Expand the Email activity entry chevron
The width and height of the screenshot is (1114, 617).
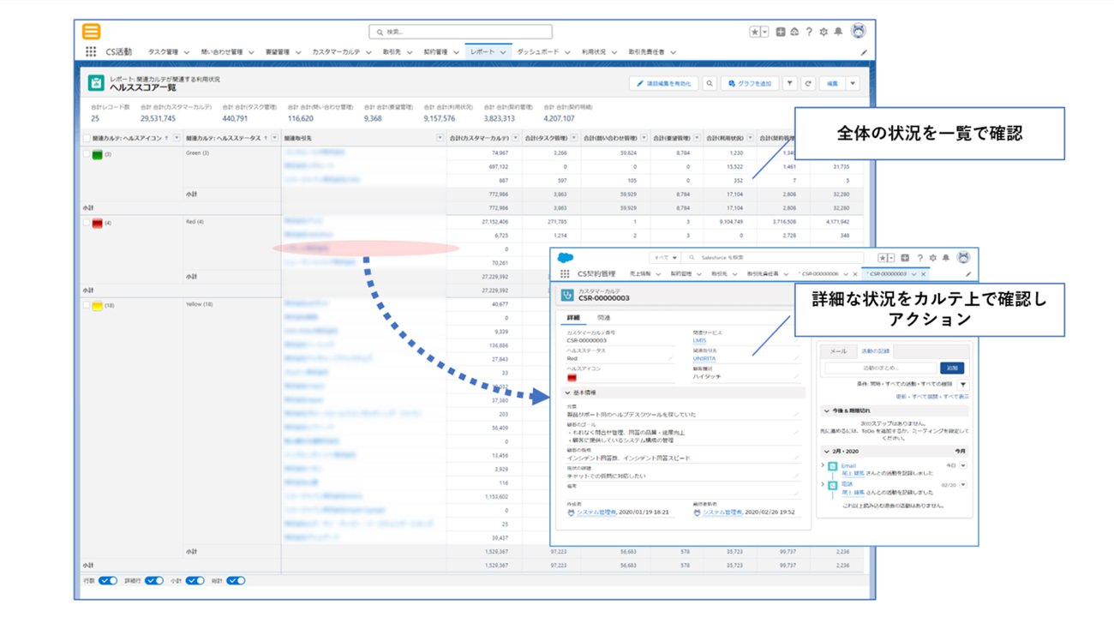(x=823, y=465)
